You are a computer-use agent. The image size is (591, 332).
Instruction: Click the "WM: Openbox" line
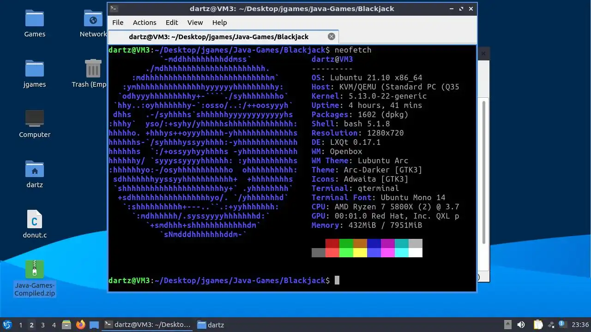(337, 151)
